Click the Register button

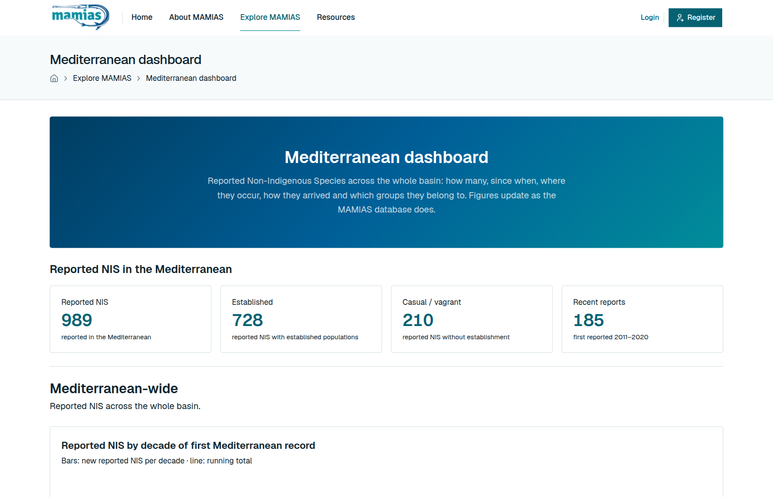coord(695,18)
